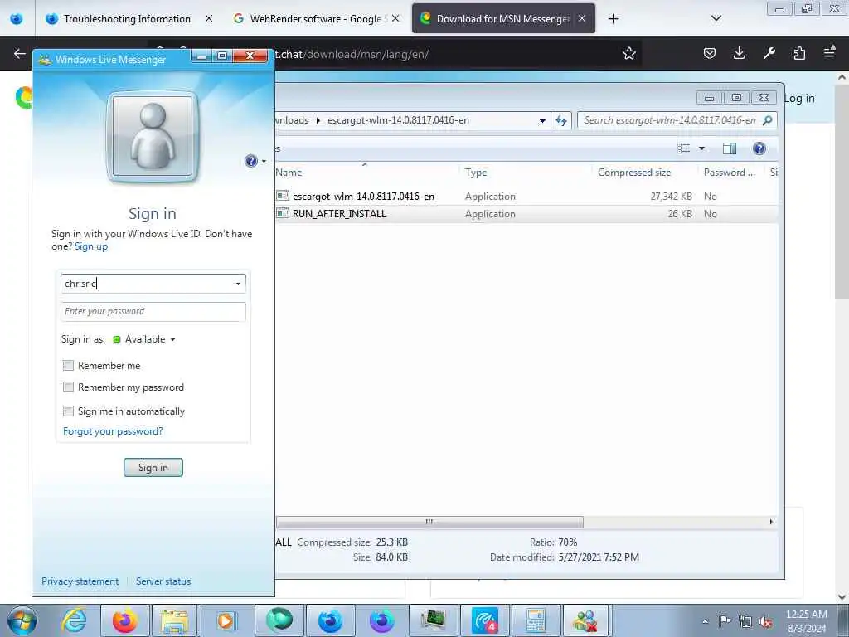Check the Remember me checkbox

click(x=68, y=366)
